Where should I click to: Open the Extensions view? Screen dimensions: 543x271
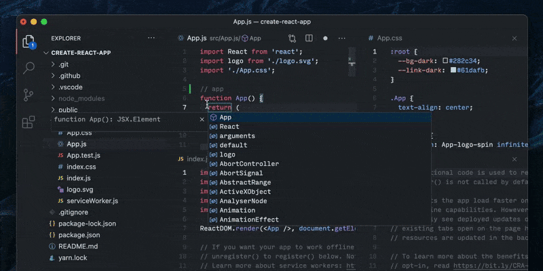(29, 123)
